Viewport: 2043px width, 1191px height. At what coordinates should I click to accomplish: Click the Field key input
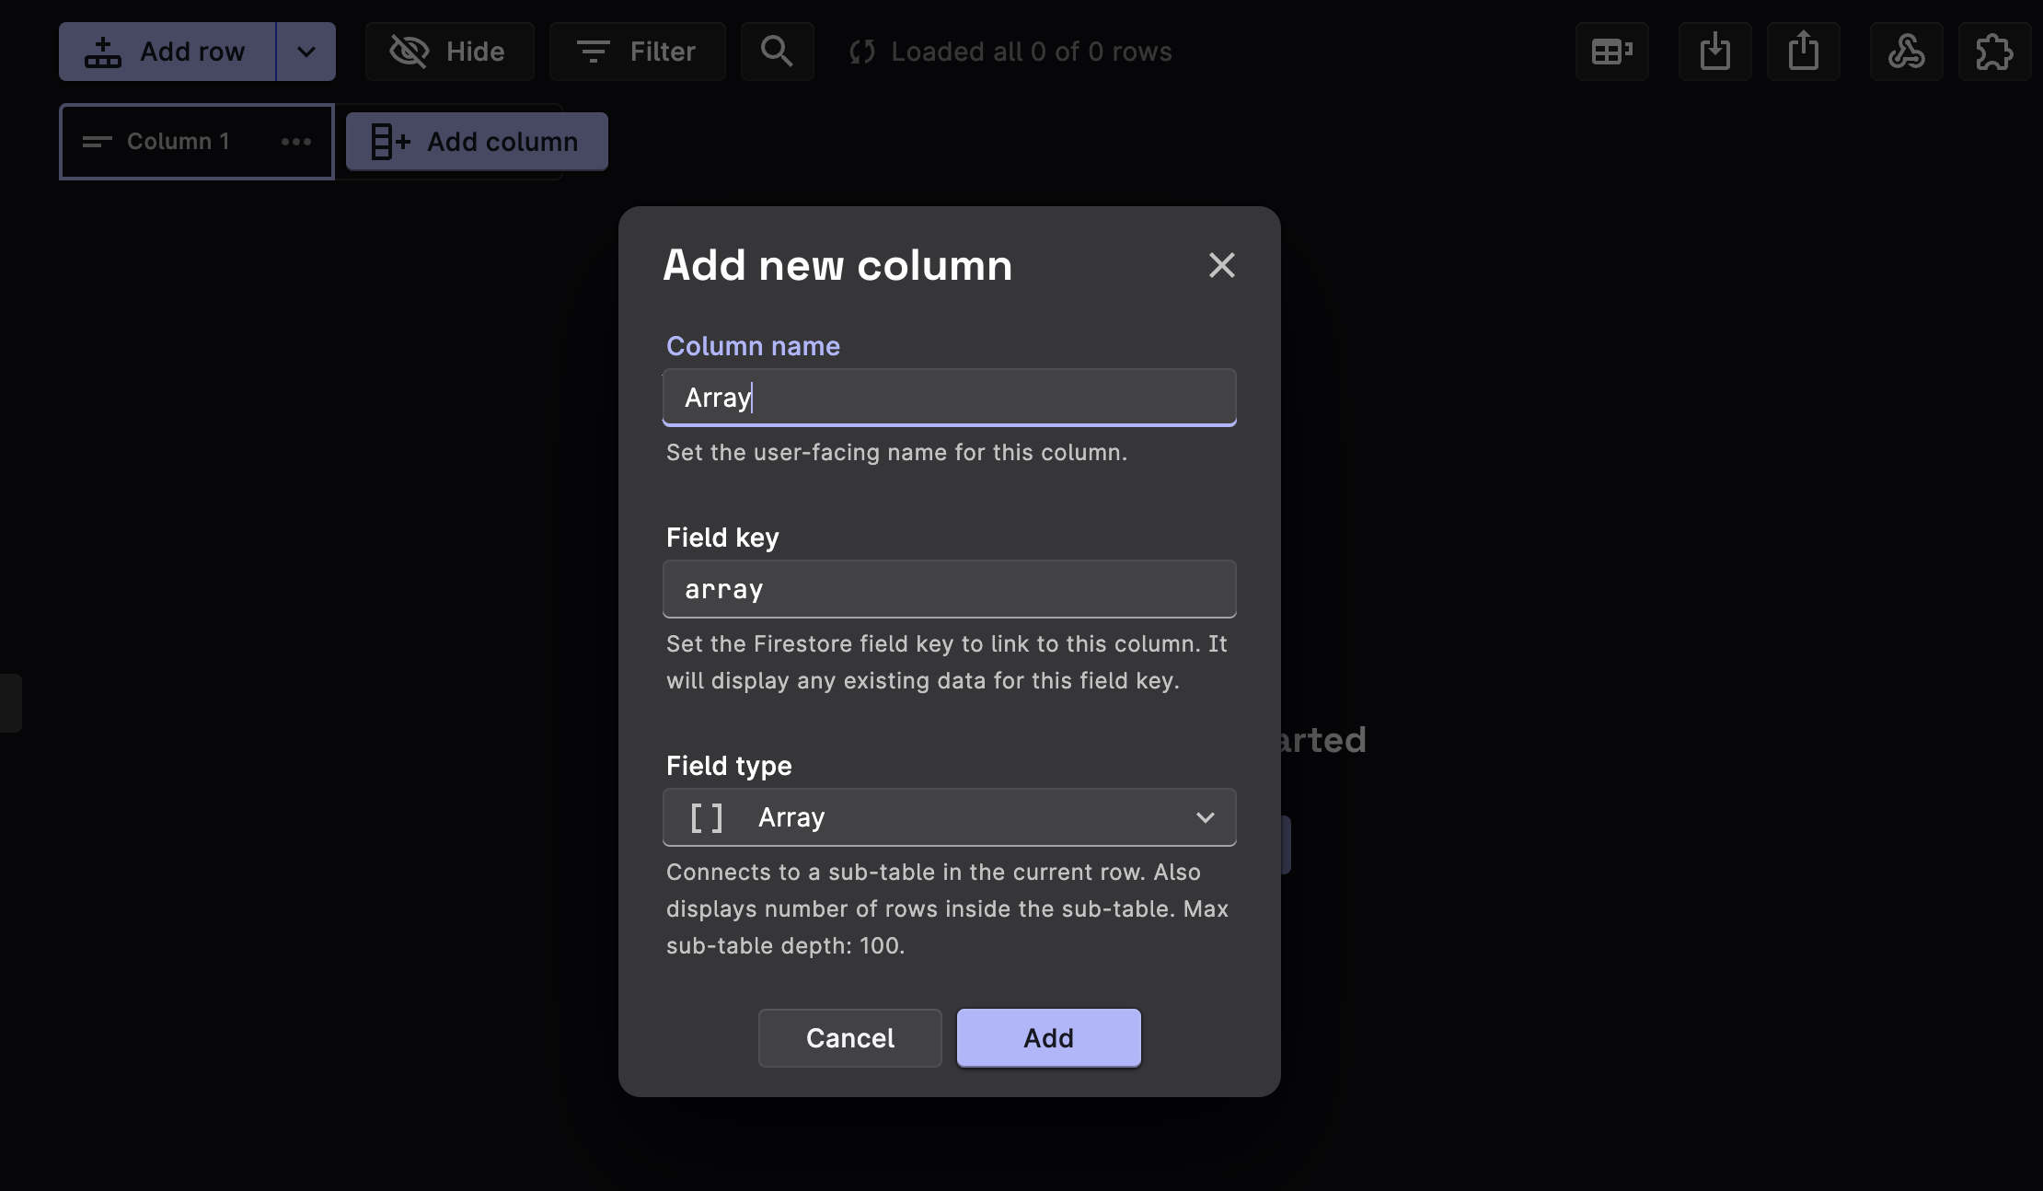949,589
